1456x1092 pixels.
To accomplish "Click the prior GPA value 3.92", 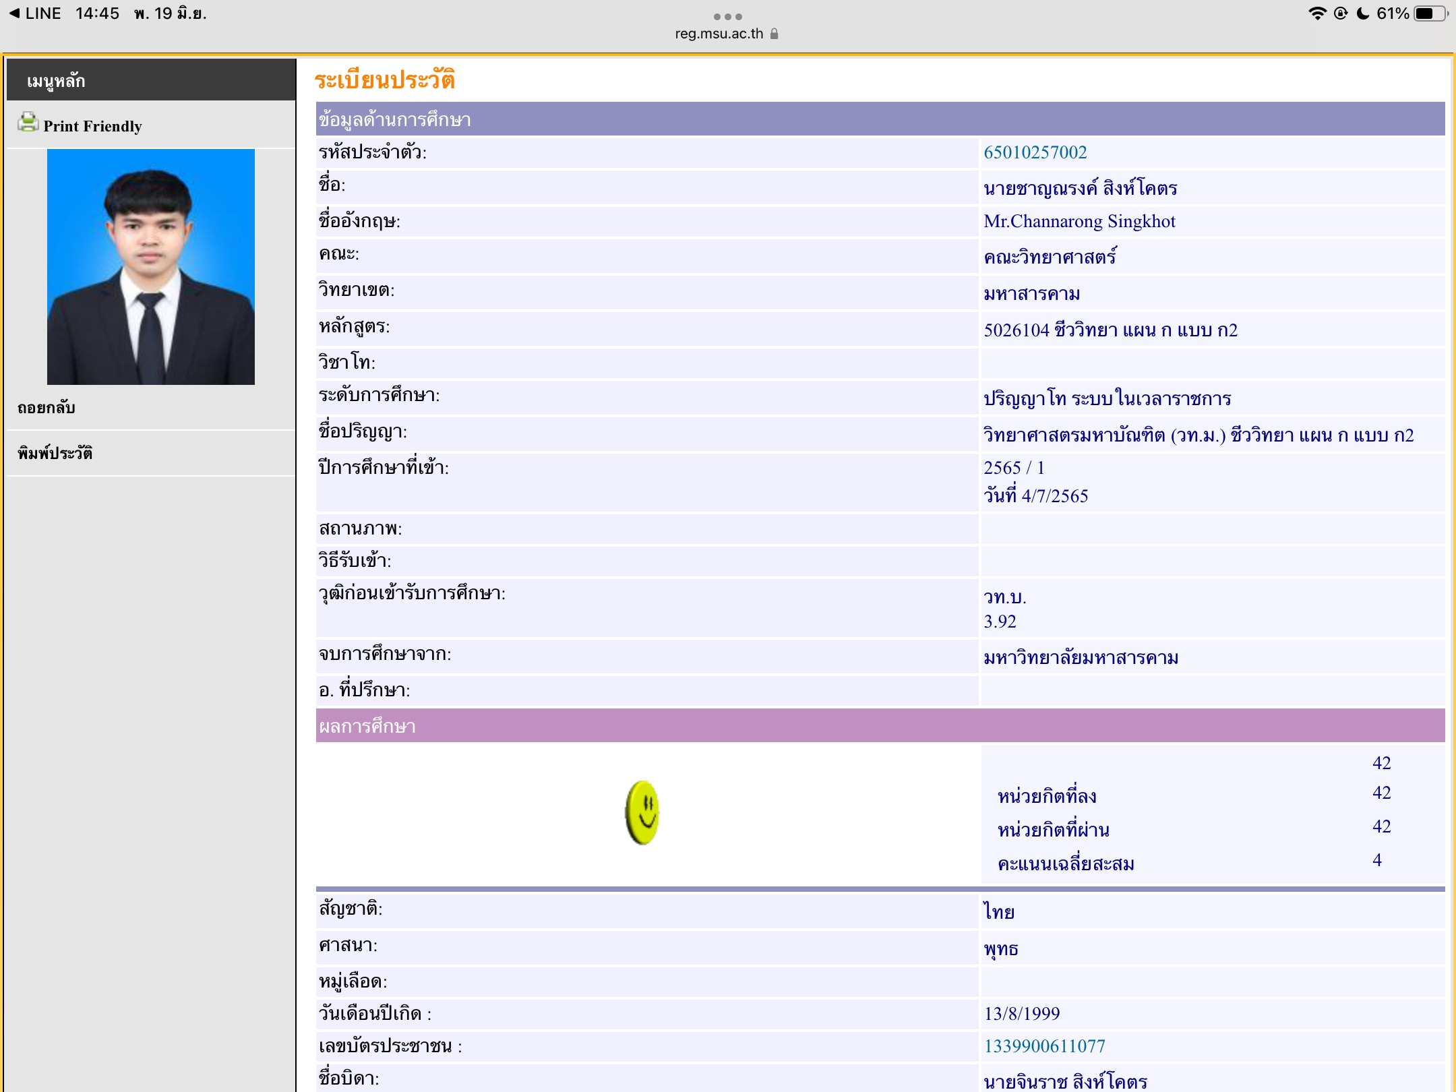I will click(1000, 621).
